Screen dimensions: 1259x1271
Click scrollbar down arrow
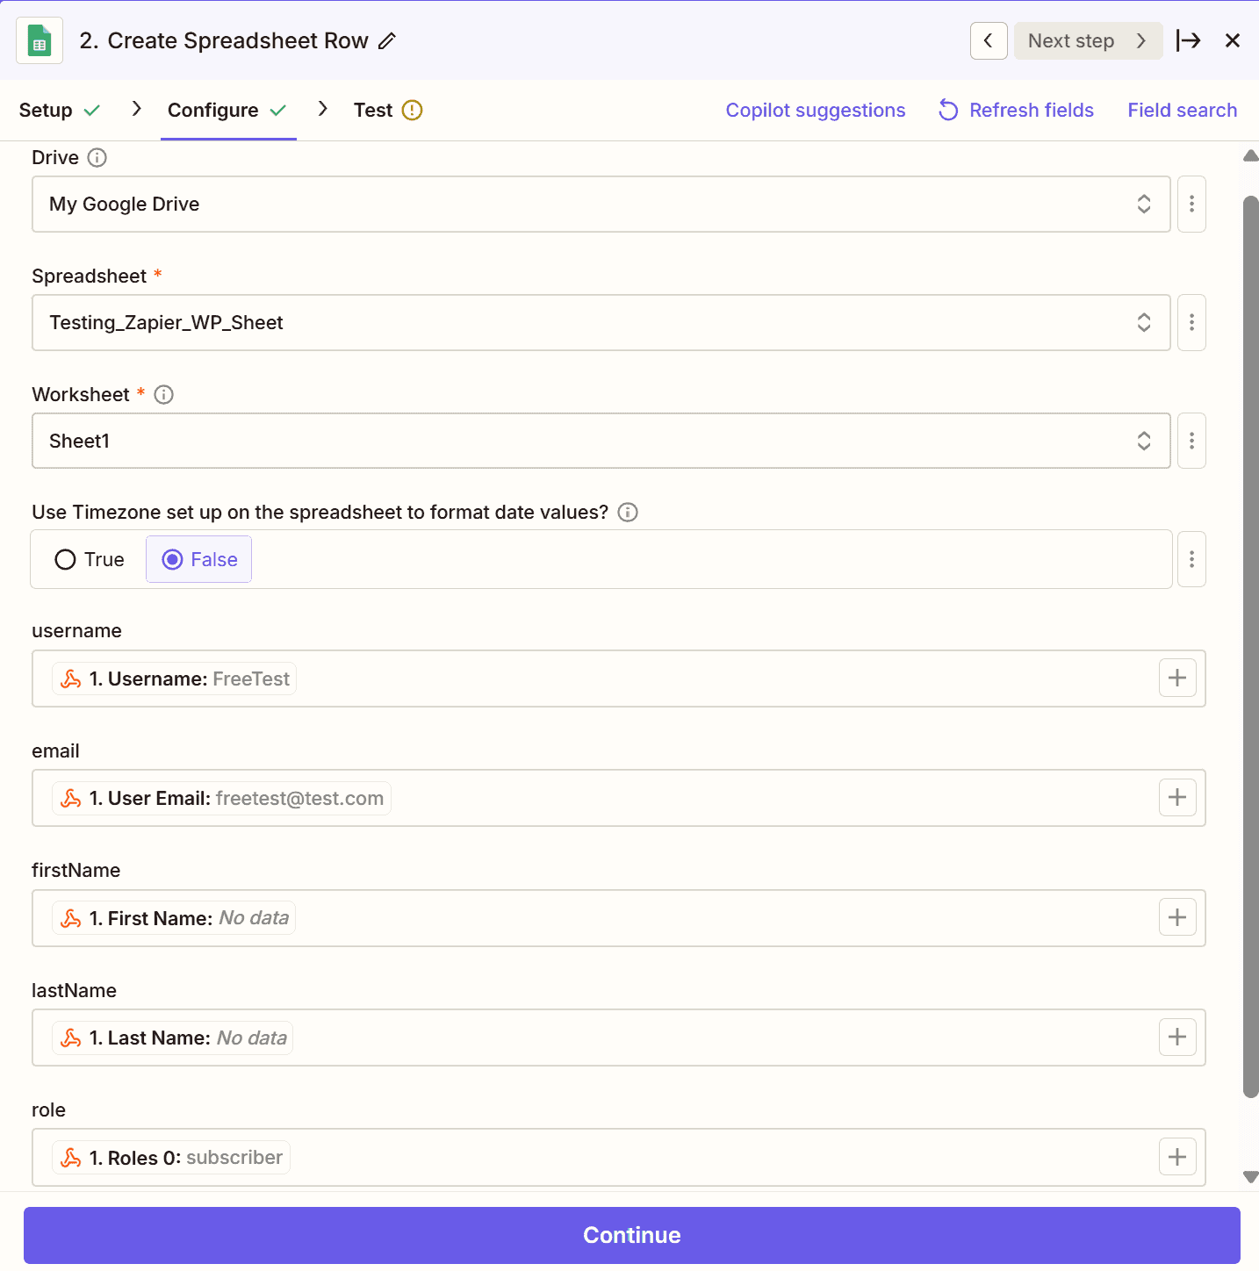(1251, 1177)
